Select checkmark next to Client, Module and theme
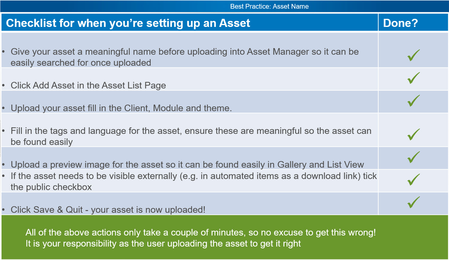The width and height of the screenshot is (449, 260). [414, 100]
